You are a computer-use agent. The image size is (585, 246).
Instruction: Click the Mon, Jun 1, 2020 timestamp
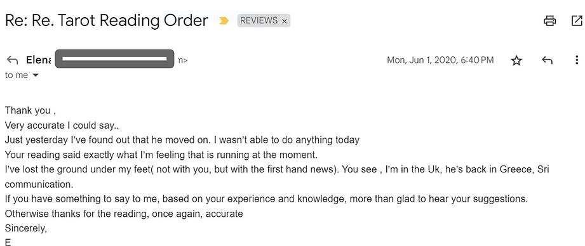coord(440,60)
